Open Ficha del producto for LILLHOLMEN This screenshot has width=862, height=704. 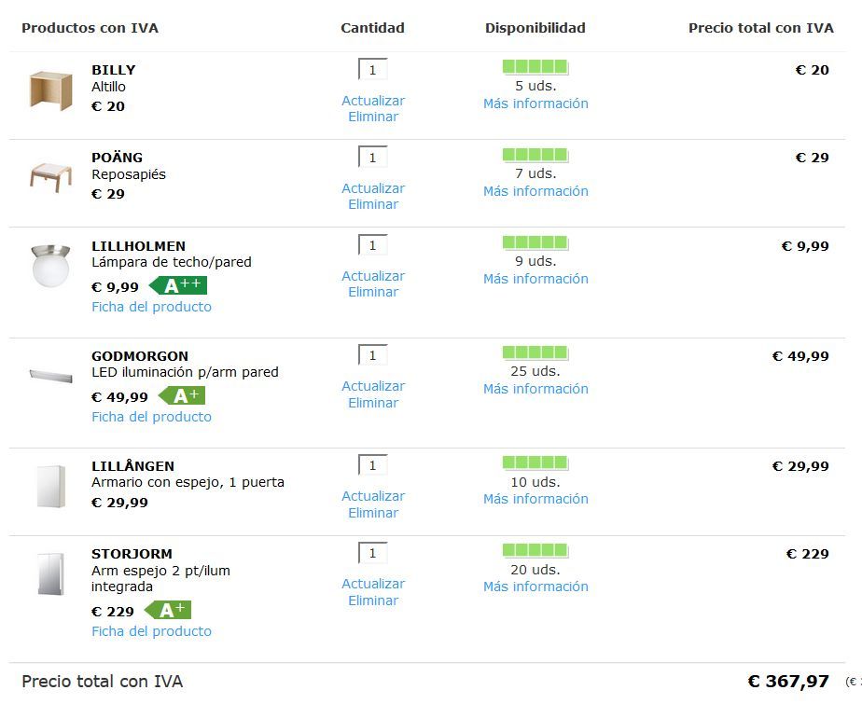pos(151,307)
